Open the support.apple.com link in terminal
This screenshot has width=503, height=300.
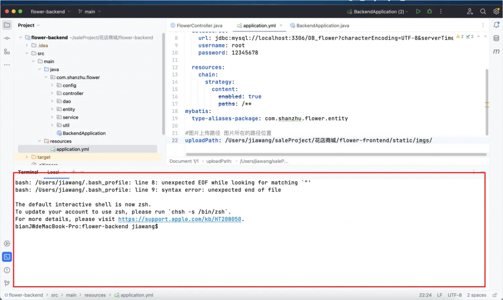180,219
